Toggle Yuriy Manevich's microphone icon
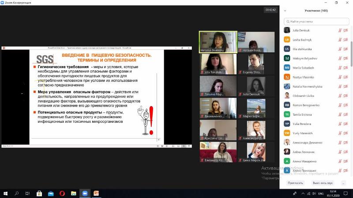 point(340,133)
